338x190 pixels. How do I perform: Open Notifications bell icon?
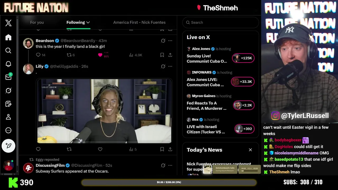pos(8,64)
